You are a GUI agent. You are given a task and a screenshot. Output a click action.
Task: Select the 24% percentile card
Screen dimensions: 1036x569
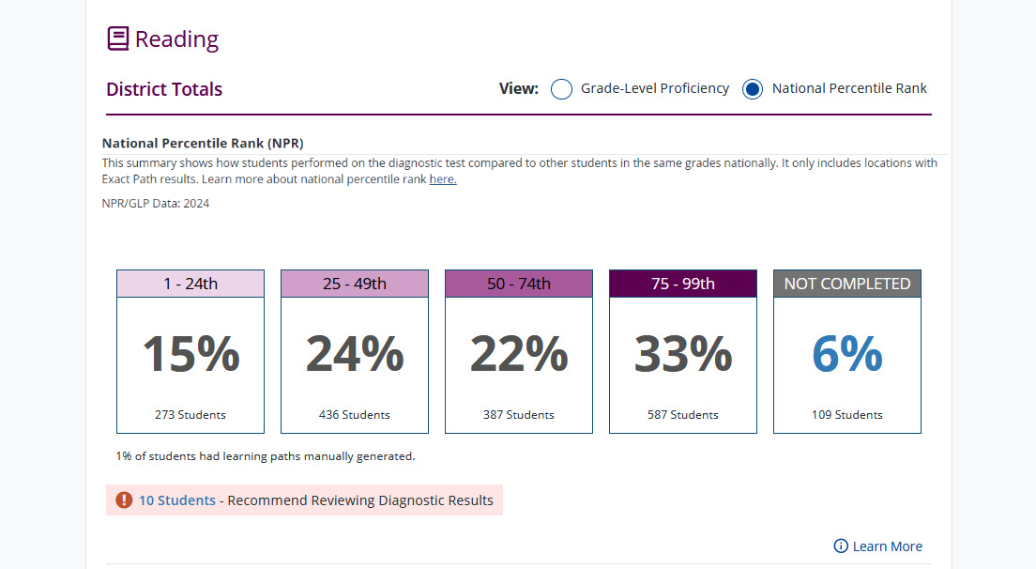click(x=355, y=355)
